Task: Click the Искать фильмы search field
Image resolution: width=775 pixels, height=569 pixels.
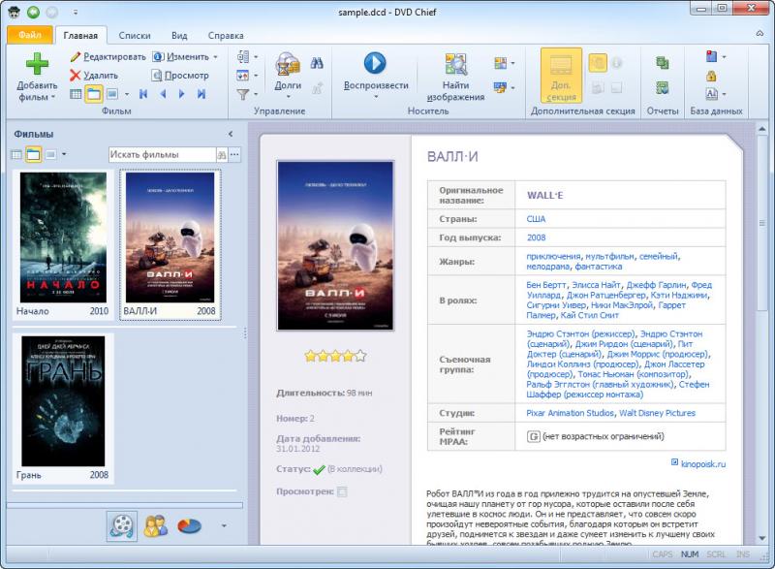Action: click(x=162, y=155)
